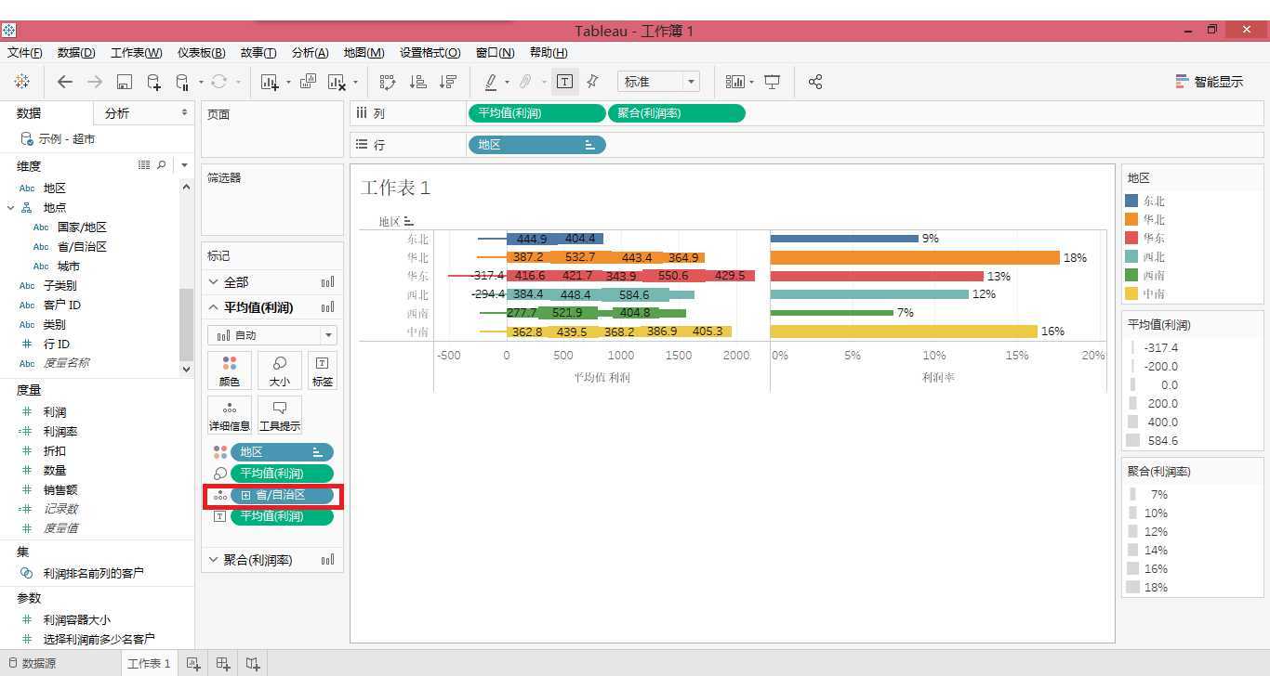The image size is (1270, 676).
Task: Click the 华北 orange legend swatch
Action: [1131, 219]
